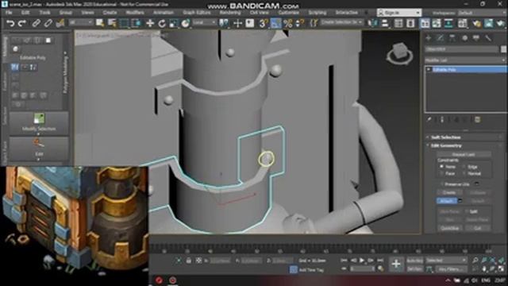Open Select by Name dialog
The width and height of the screenshot is (508, 286).
pos(112,23)
